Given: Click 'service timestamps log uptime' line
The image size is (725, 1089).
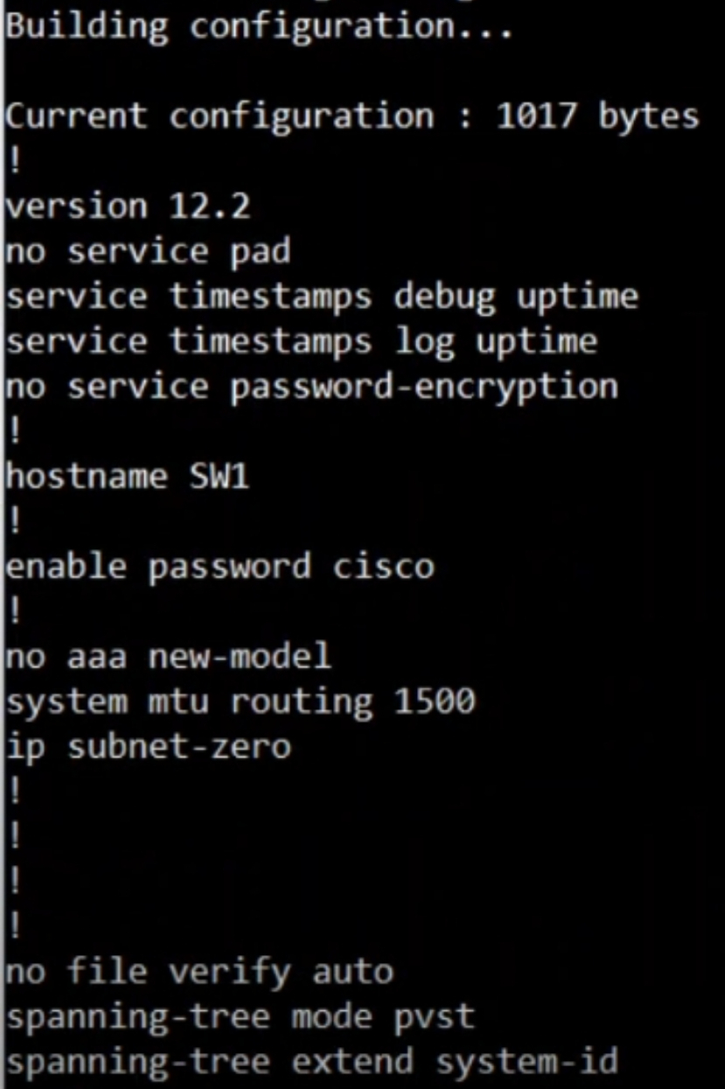Looking at the screenshot, I should tap(302, 342).
